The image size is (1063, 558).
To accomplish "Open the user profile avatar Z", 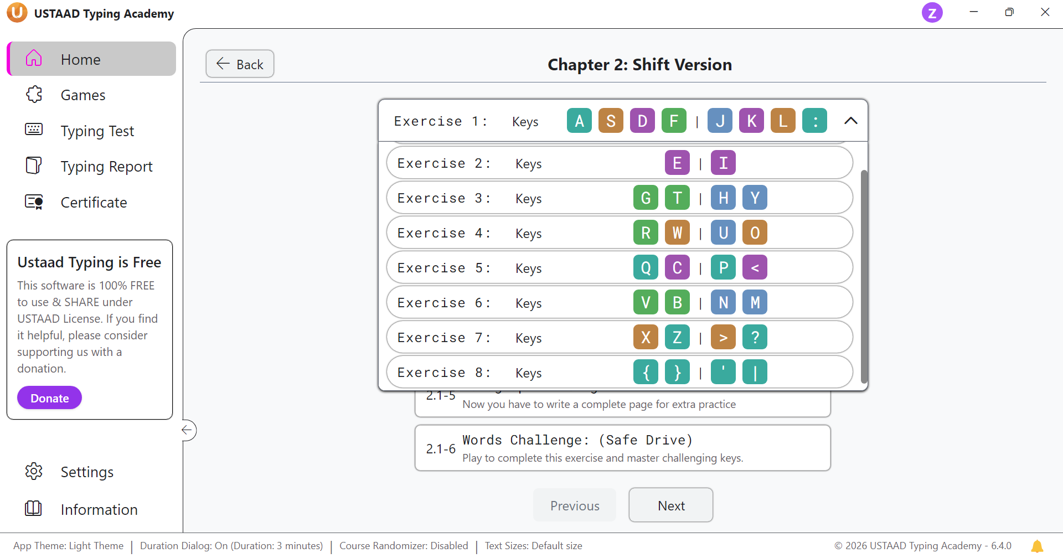I will coord(932,12).
